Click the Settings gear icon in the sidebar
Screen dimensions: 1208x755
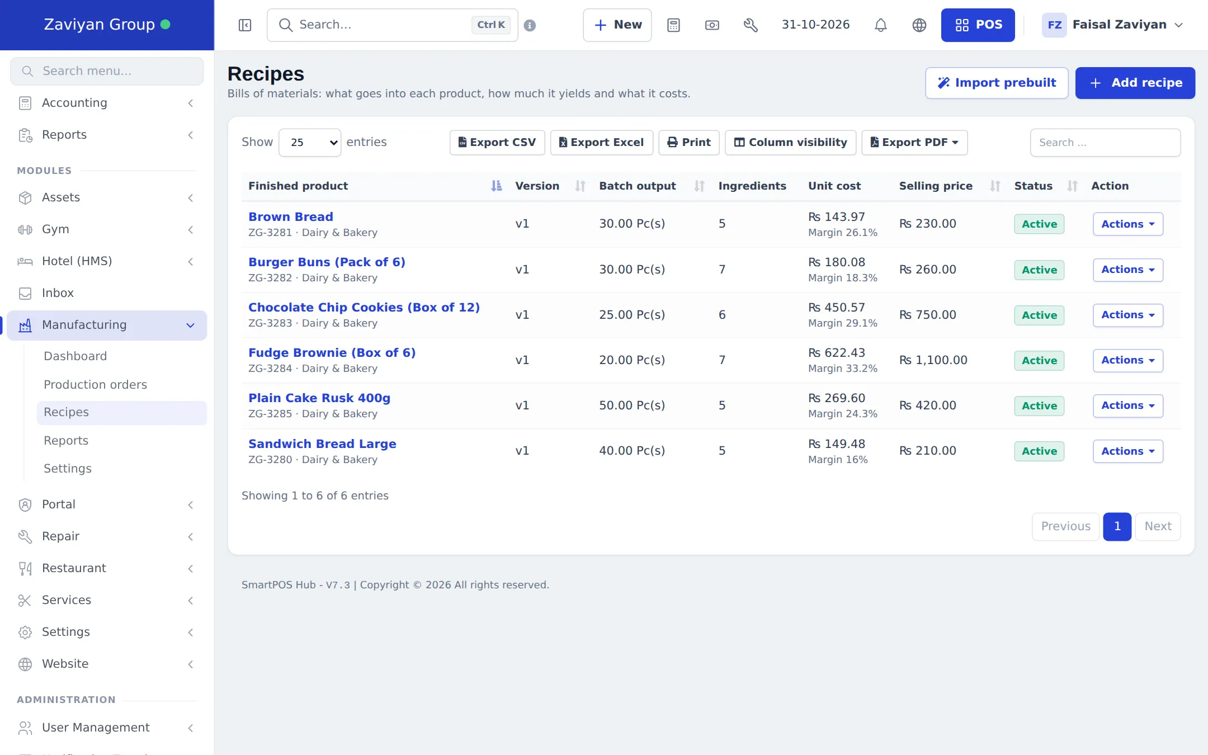pyautogui.click(x=25, y=632)
